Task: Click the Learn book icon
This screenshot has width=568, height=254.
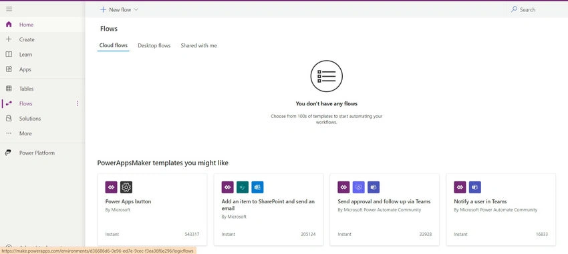Action: pyautogui.click(x=9, y=54)
